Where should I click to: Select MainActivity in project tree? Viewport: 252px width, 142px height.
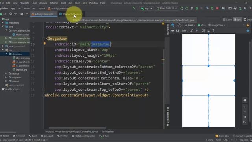point(20,34)
